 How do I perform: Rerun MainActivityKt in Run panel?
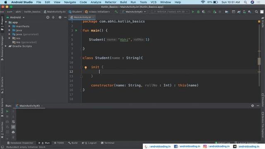7,111
